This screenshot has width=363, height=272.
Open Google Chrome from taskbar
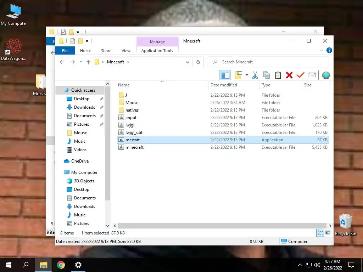point(61,265)
